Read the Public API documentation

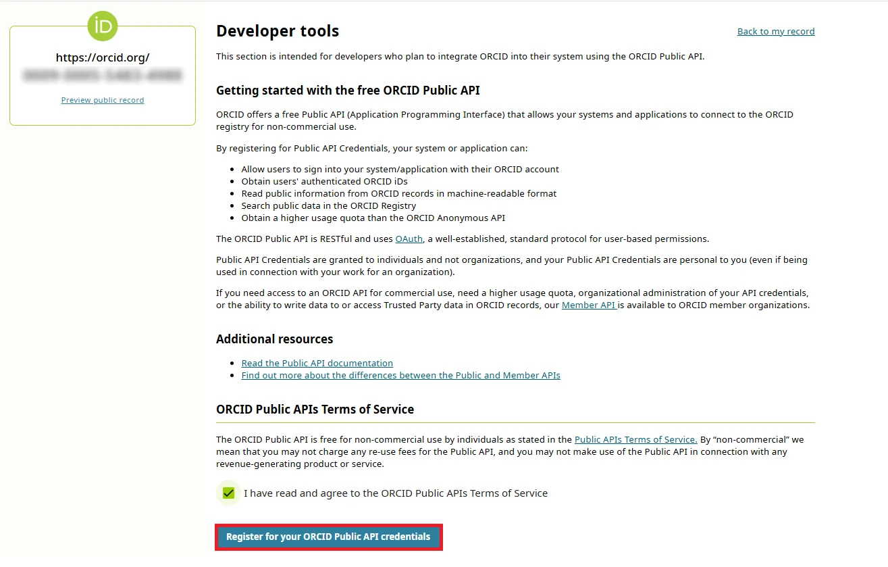coord(317,363)
